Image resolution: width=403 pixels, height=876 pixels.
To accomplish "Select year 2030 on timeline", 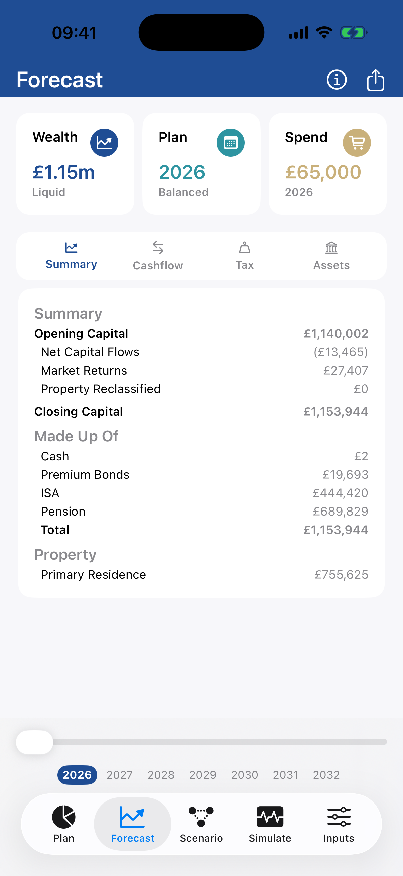I will [x=245, y=775].
